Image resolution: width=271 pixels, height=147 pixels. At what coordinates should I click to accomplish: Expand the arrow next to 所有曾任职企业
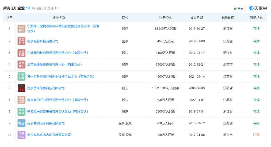[x=58, y=8]
